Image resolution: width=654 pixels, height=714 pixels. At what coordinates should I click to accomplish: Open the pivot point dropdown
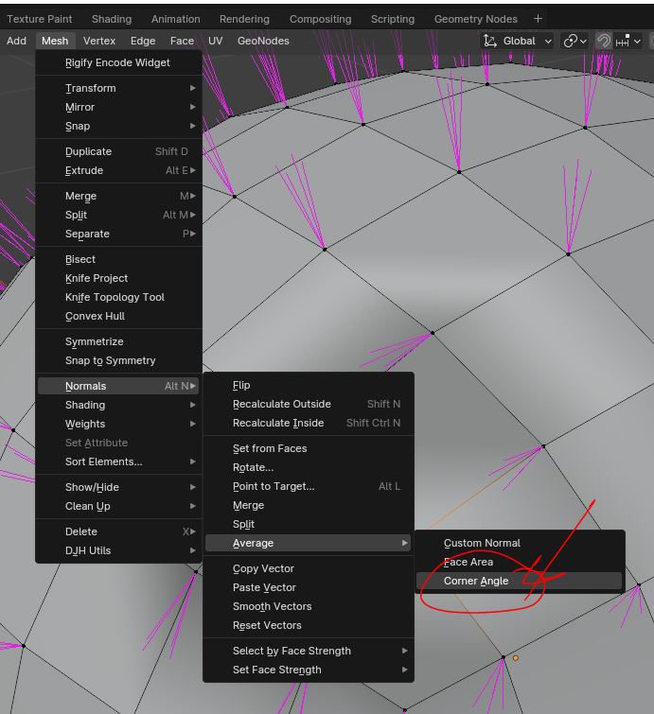coord(574,41)
